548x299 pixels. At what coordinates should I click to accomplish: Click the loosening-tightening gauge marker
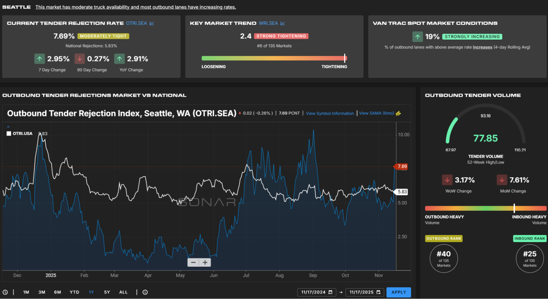345,58
